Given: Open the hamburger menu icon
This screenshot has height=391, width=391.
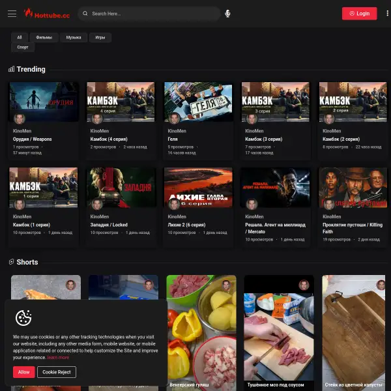Looking at the screenshot, I should (x=12, y=13).
